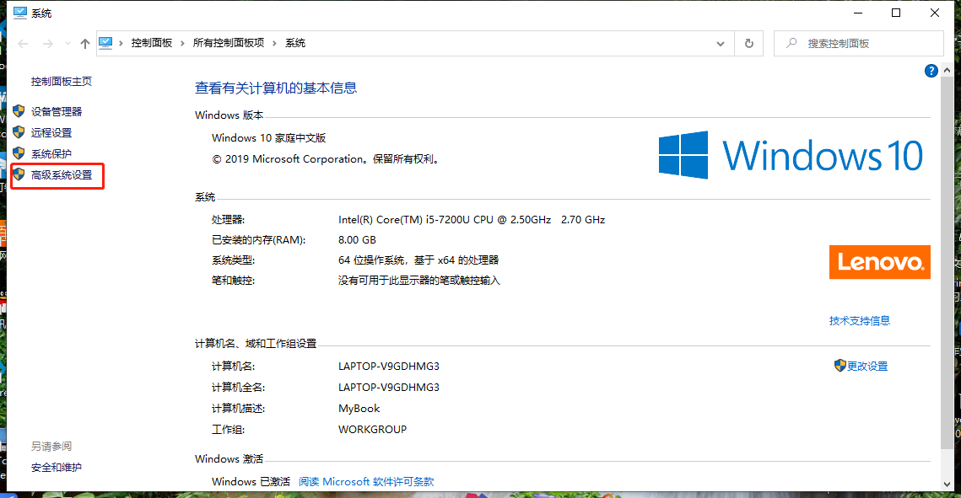This screenshot has width=961, height=498.
Task: Open help with question mark icon
Action: [931, 71]
